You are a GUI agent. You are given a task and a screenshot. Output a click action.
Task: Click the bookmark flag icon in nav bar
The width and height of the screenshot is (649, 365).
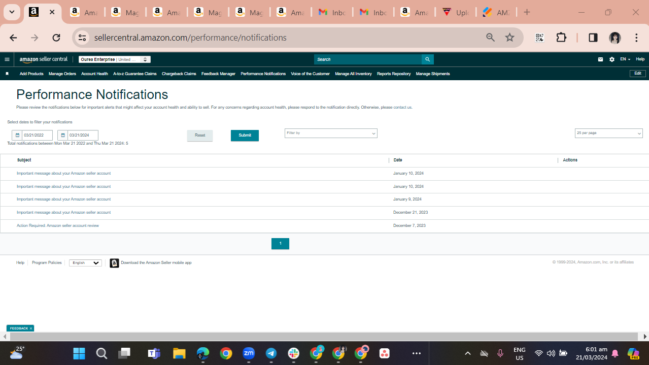[7, 74]
